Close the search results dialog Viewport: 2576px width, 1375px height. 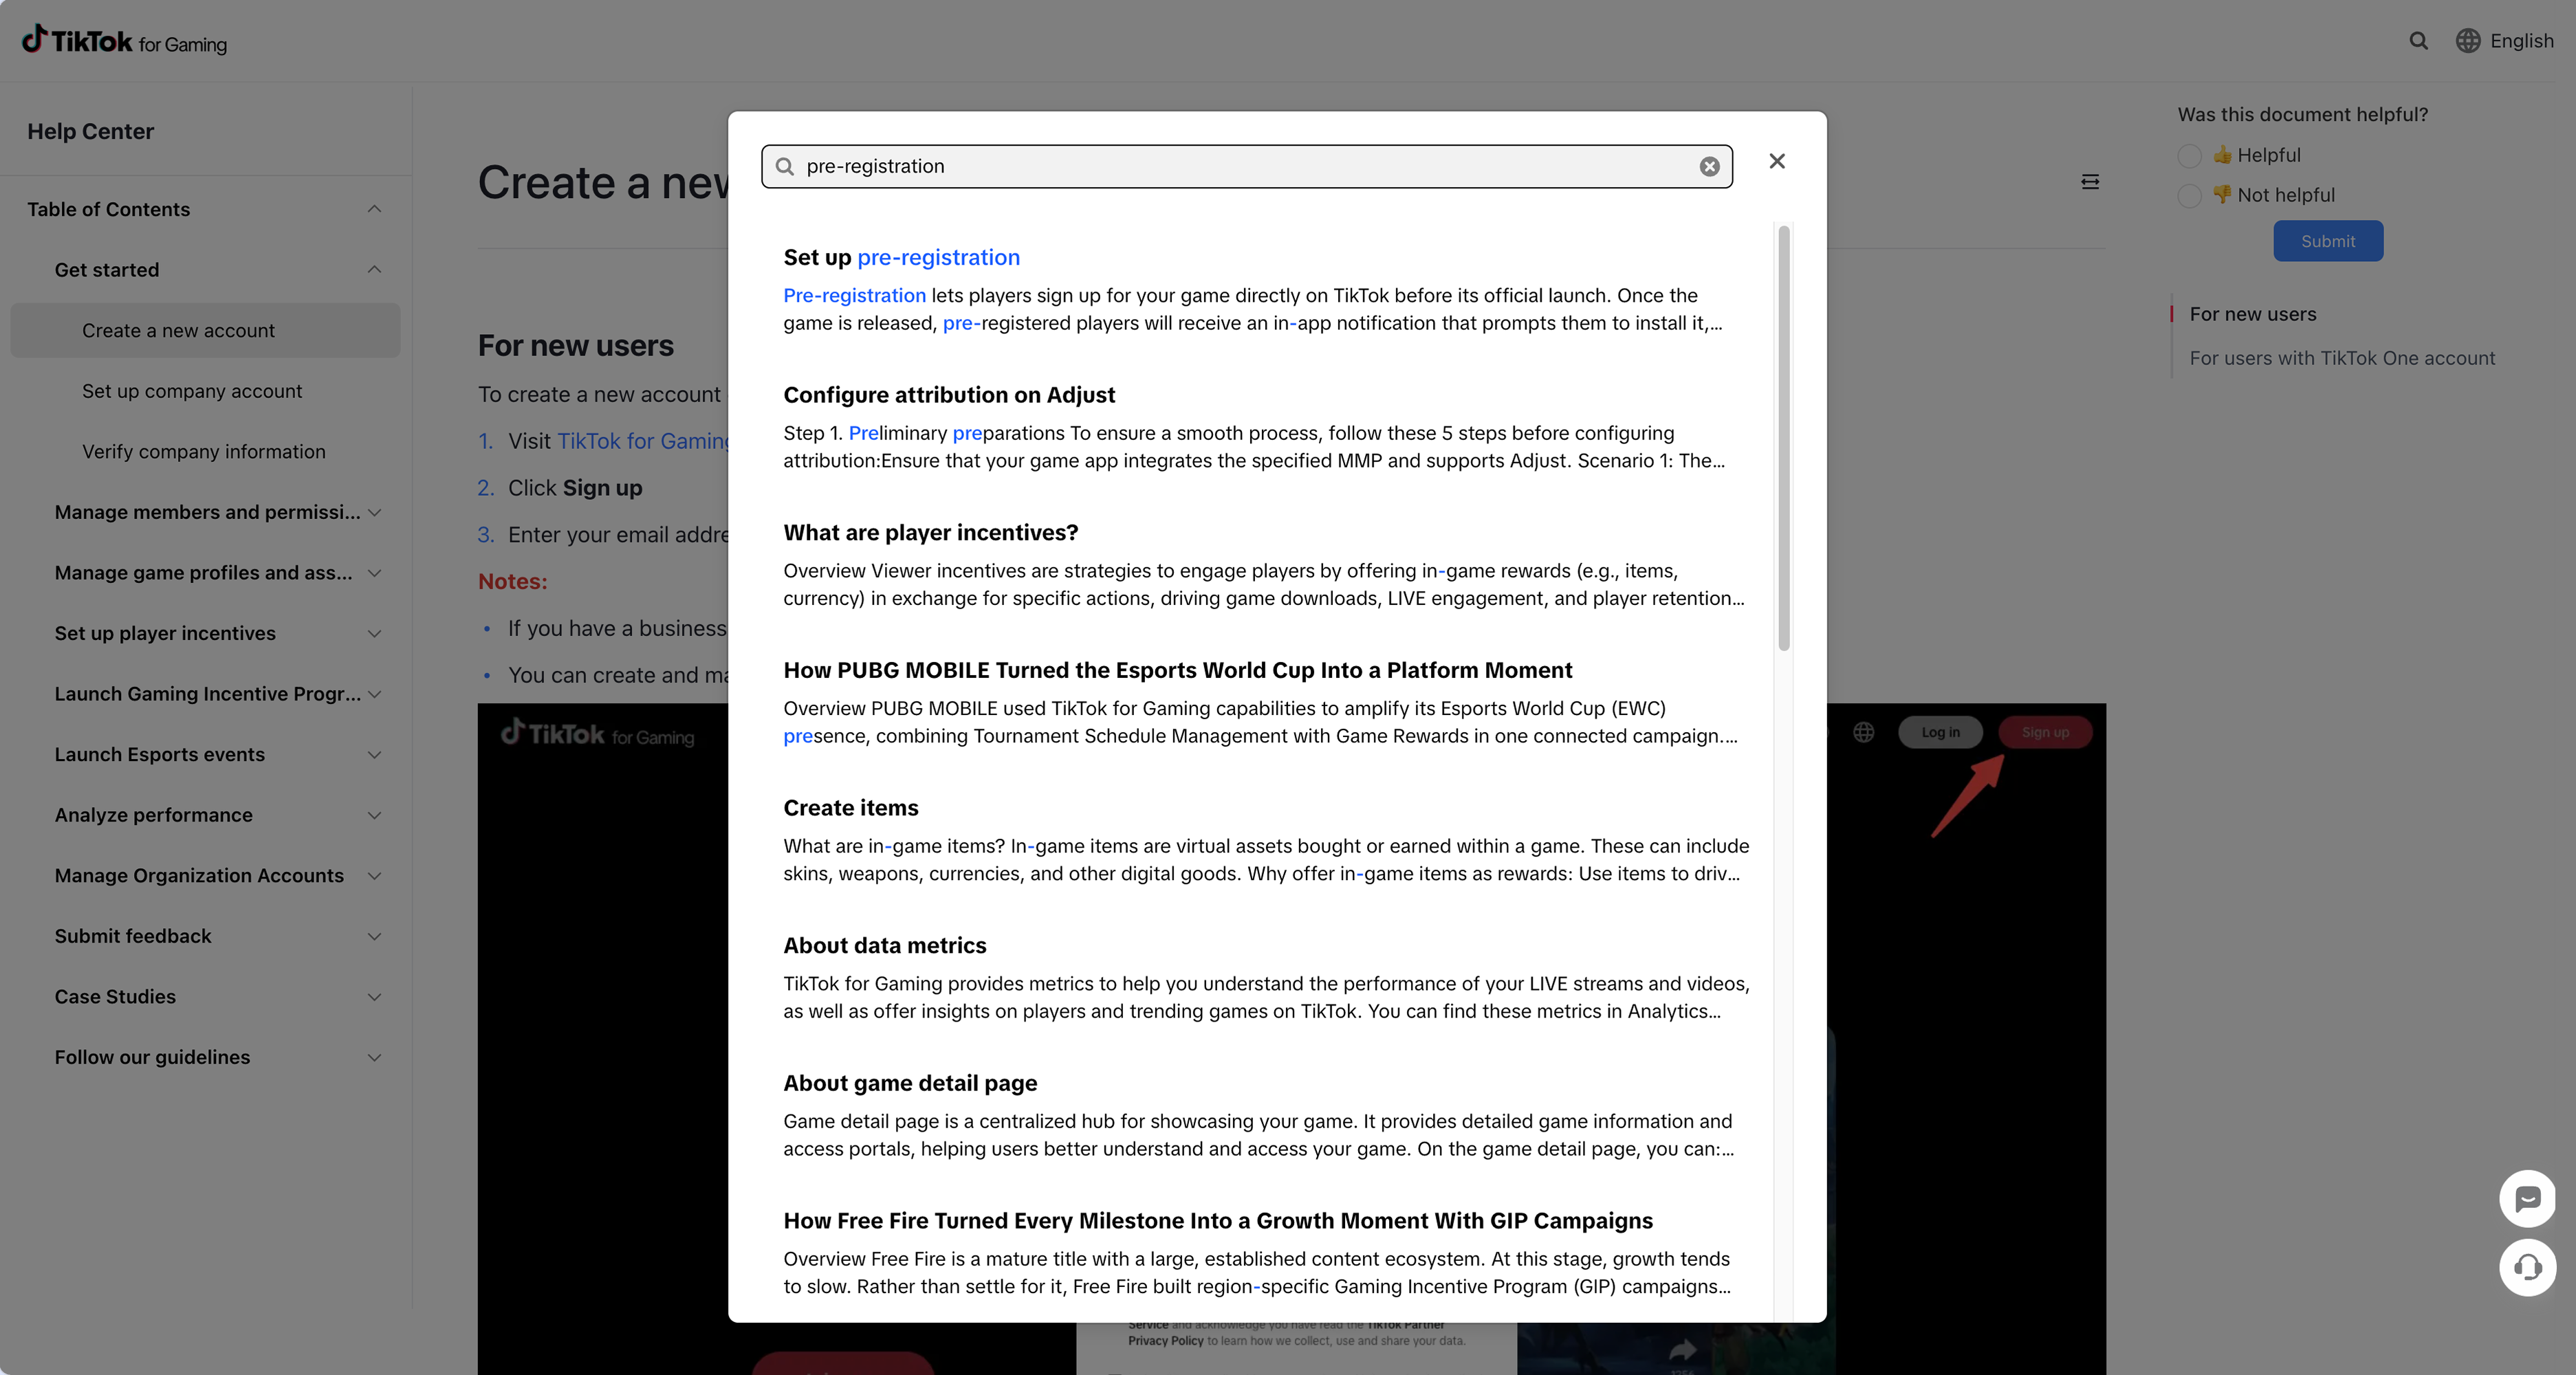click(x=1777, y=161)
